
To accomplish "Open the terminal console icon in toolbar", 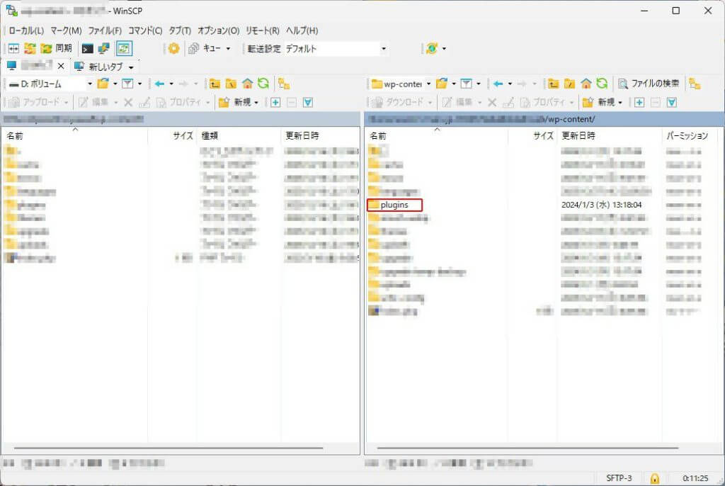I will pos(87,49).
